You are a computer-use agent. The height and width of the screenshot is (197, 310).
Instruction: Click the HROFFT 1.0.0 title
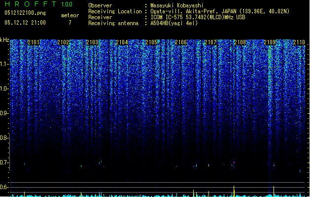point(38,4)
